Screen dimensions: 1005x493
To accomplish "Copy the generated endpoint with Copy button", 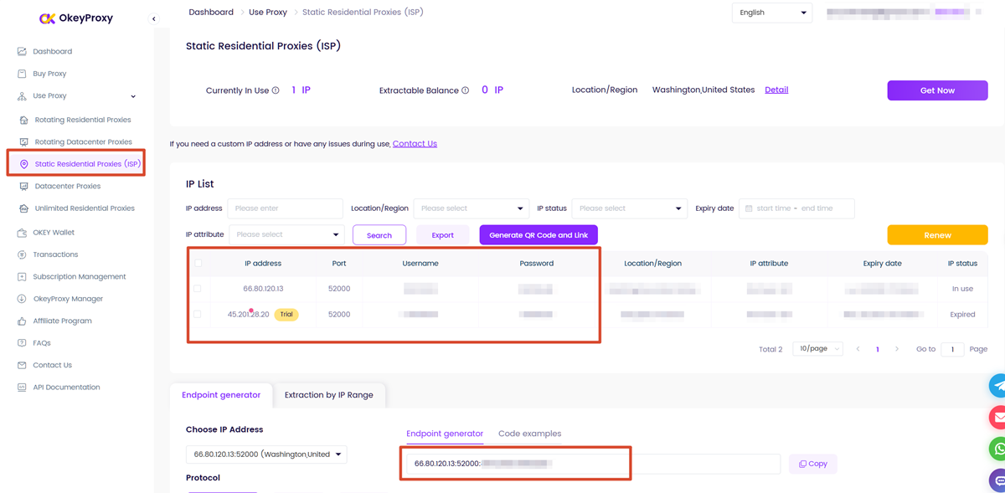I will (813, 464).
